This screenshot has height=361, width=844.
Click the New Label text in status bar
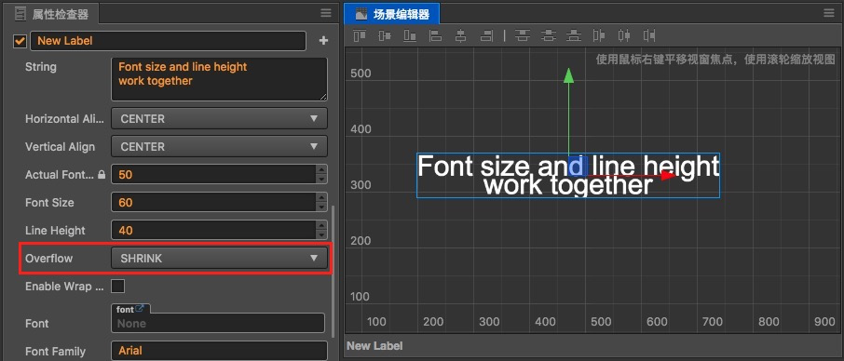374,346
